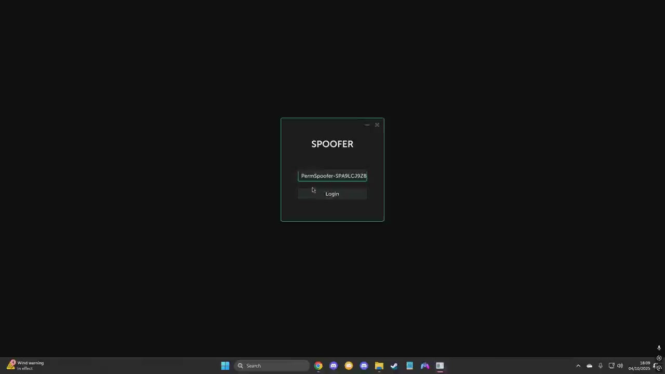Screen dimensions: 665x374
Task: Select the active Spoofer app taskbar icon
Action: [x=440, y=366]
